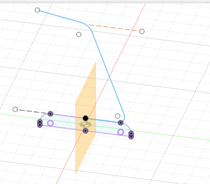
Task: Pick the hollow circle near blue line's lower bend
Action: (x=118, y=116)
